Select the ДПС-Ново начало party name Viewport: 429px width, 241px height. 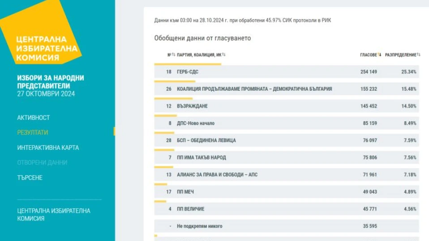(x=196, y=123)
